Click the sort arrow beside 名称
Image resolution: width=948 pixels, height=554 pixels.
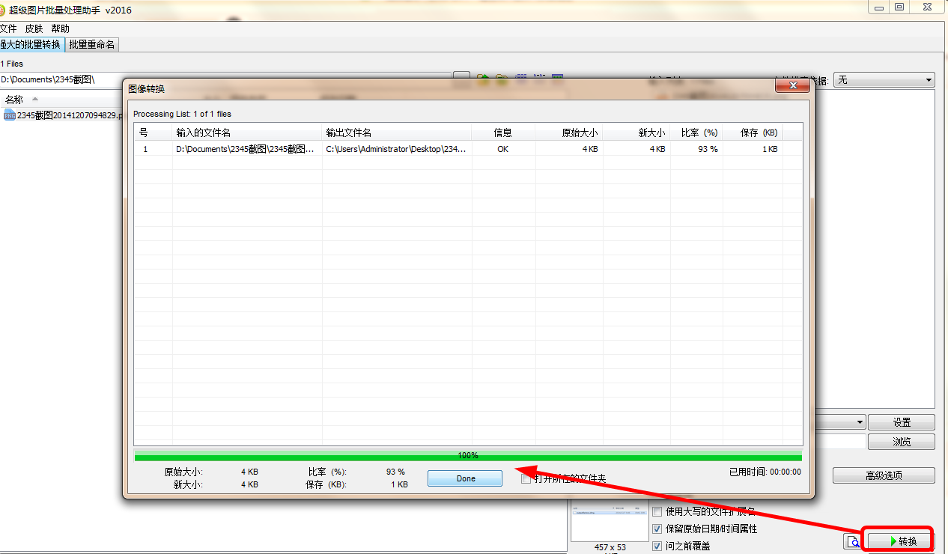click(35, 100)
